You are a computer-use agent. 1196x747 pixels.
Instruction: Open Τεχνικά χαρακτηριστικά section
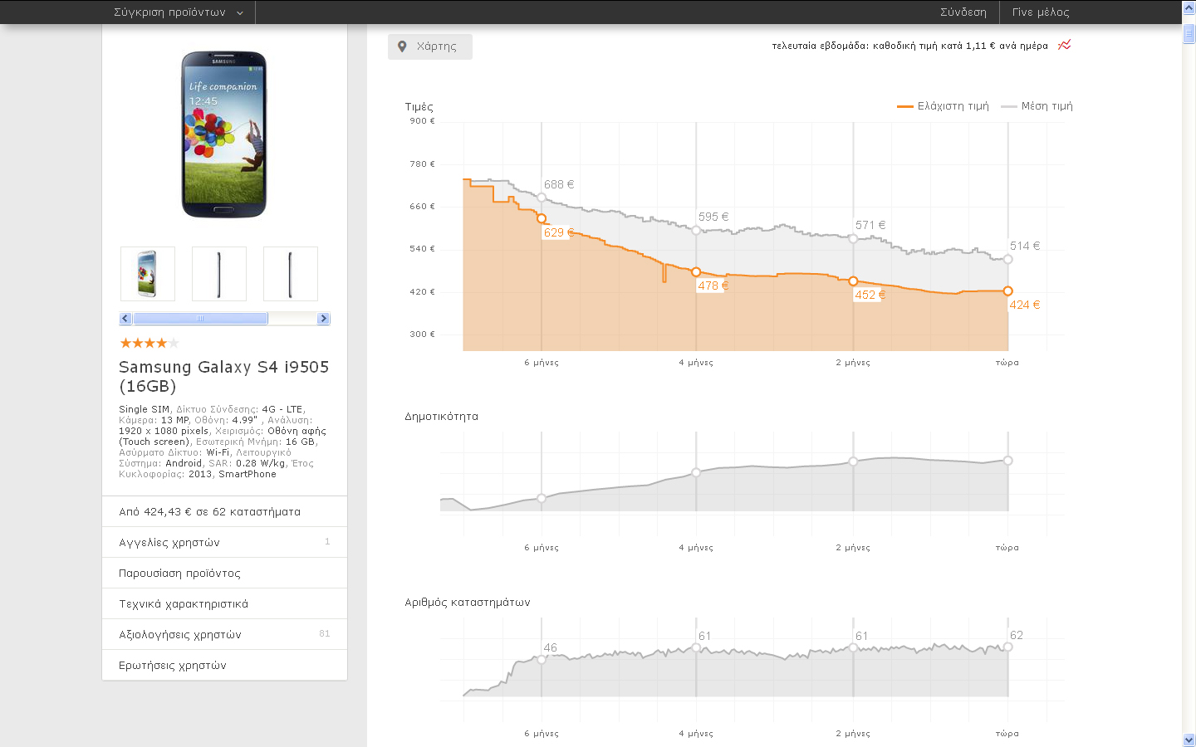pos(224,603)
